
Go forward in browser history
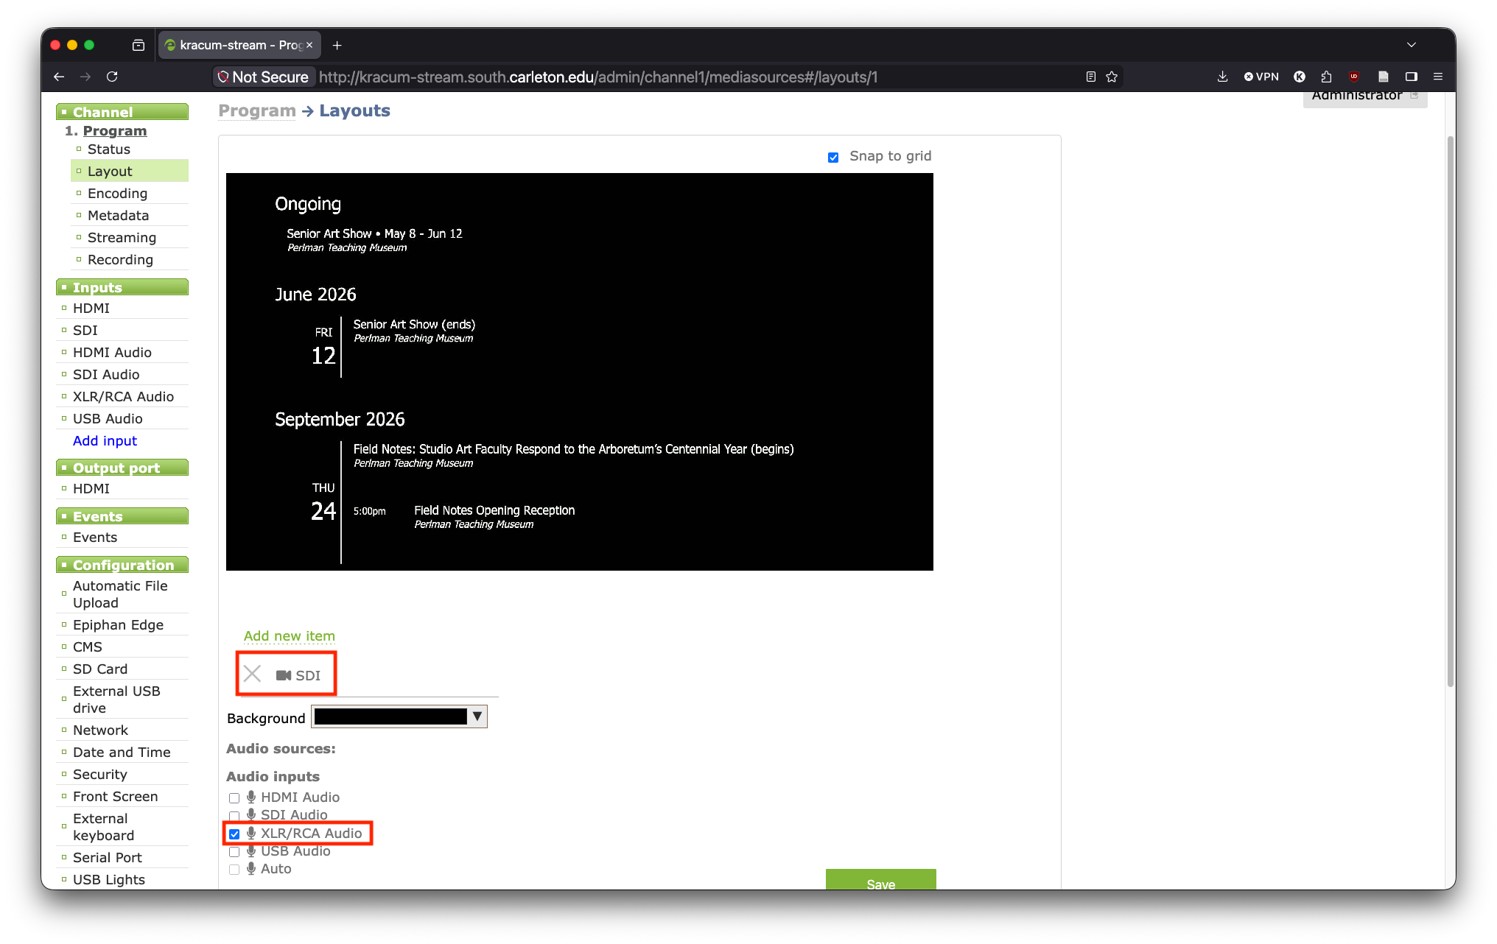(85, 77)
